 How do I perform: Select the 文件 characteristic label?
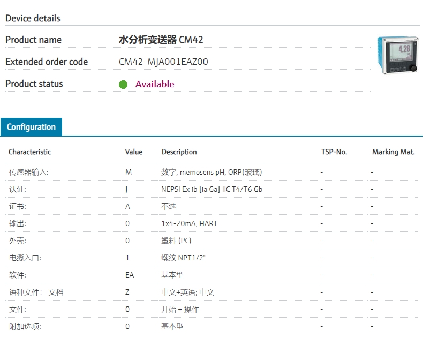coord(18,309)
